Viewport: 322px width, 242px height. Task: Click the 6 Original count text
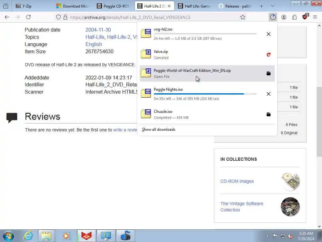click(289, 133)
